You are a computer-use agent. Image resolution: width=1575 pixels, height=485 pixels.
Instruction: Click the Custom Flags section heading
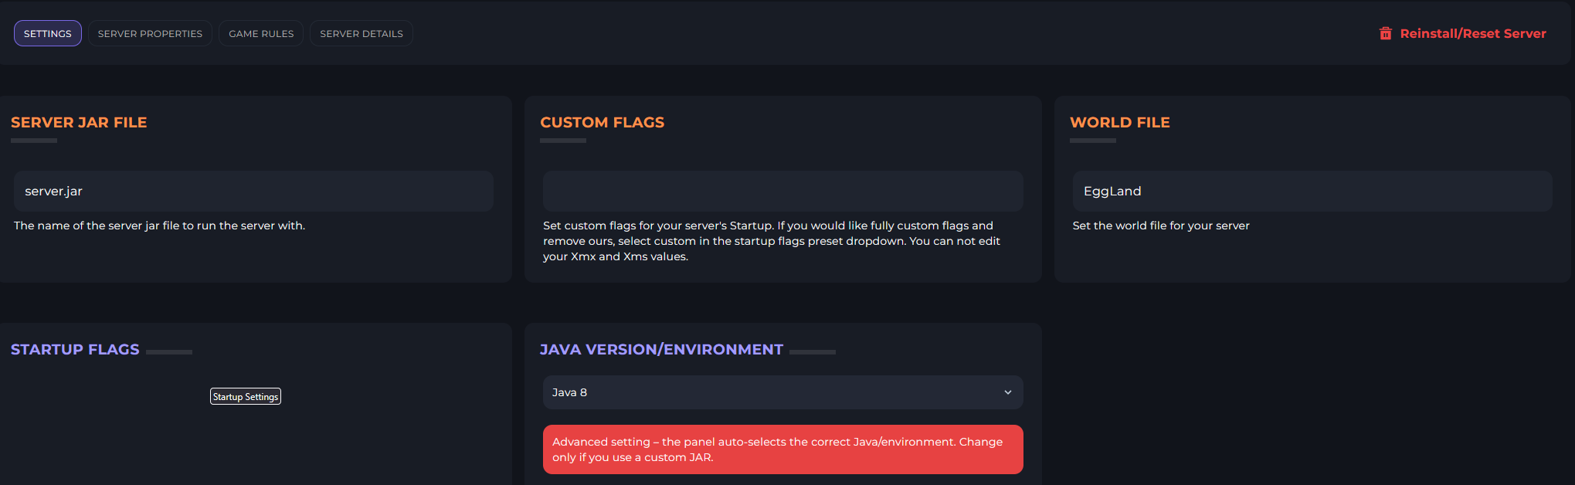(602, 122)
